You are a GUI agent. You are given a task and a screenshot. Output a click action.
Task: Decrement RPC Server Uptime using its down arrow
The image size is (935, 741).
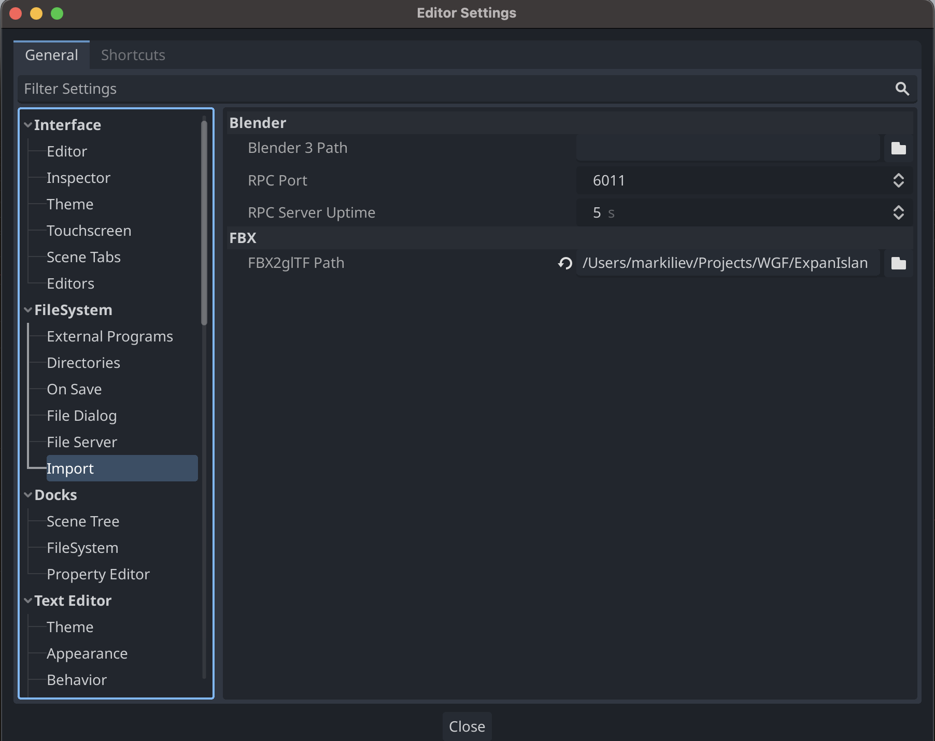click(x=899, y=216)
